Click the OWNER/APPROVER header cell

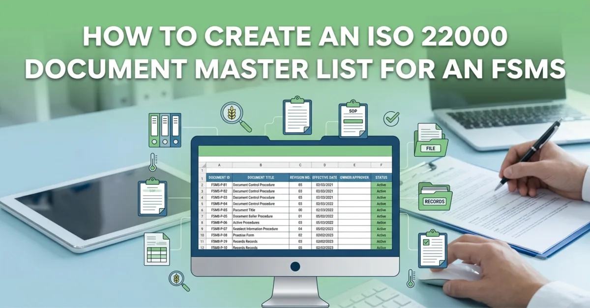354,178
